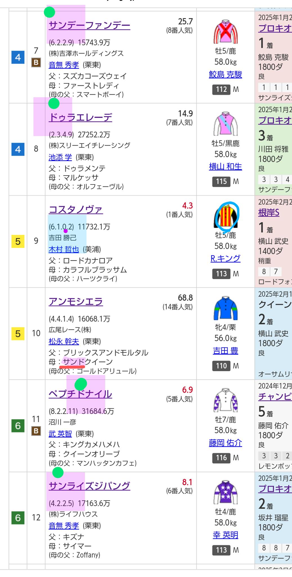This screenshot has width=292, height=577.
Task: Open jockey R.キング profile
Action: (x=225, y=258)
